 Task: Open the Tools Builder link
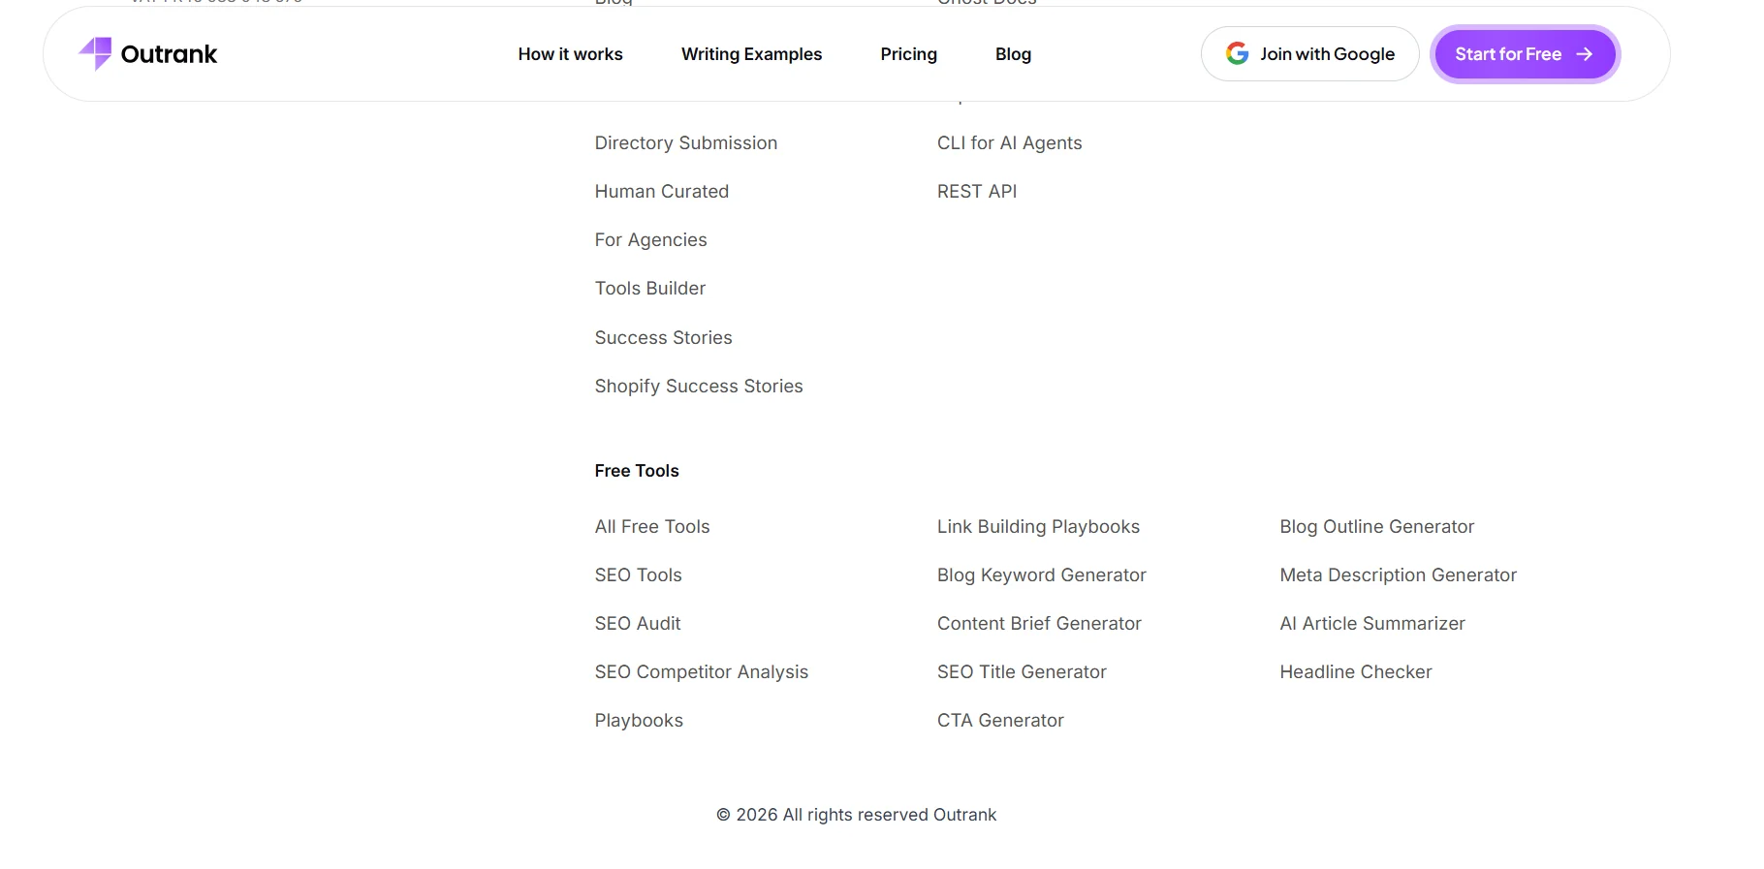click(650, 289)
